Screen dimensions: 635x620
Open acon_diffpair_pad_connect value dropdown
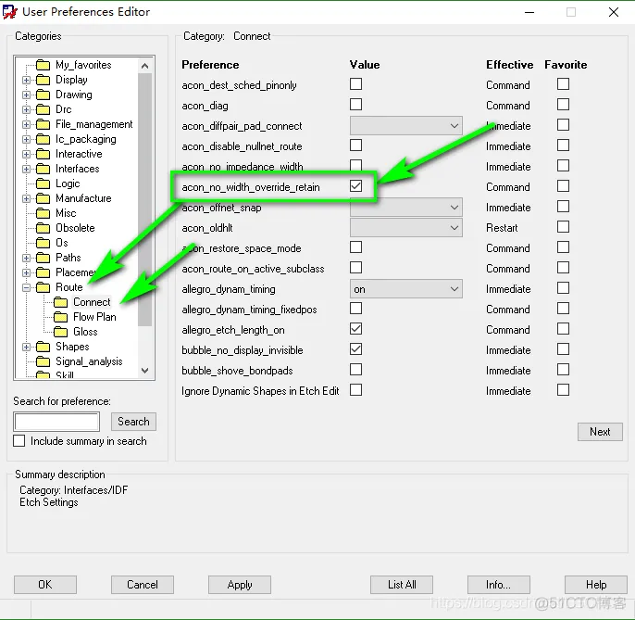406,126
